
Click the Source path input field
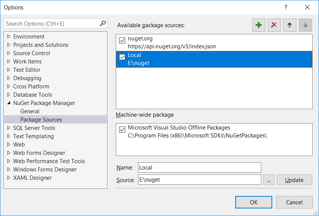click(x=199, y=180)
